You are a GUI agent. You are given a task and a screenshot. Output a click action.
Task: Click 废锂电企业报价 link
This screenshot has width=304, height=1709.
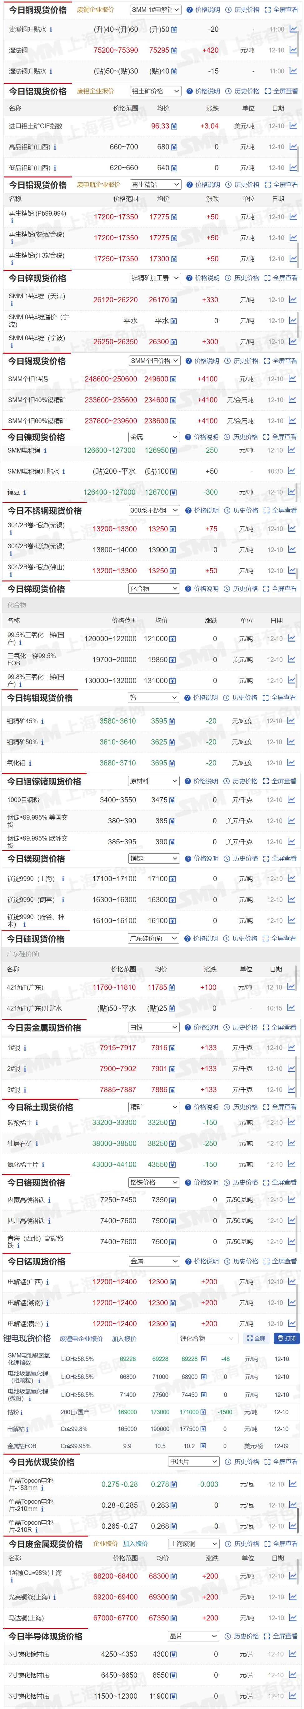tap(81, 1339)
